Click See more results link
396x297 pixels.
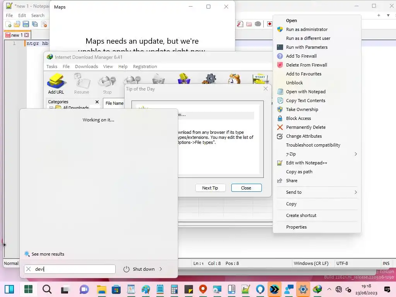click(x=48, y=254)
